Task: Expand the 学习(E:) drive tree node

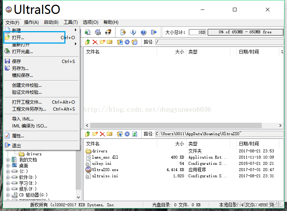Action: (x=8, y=183)
